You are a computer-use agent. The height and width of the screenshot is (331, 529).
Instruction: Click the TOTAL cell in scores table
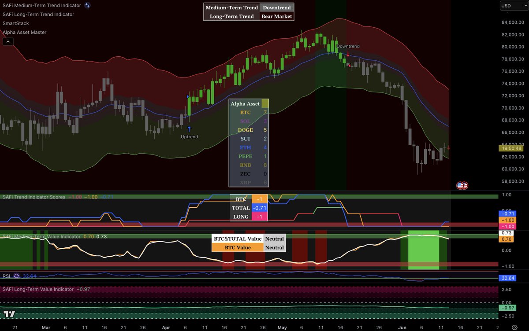pyautogui.click(x=241, y=208)
